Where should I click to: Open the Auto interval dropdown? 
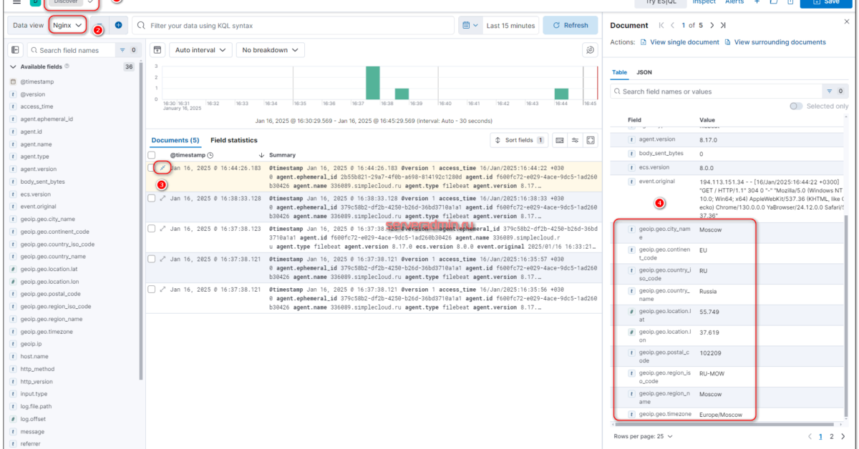click(x=203, y=50)
